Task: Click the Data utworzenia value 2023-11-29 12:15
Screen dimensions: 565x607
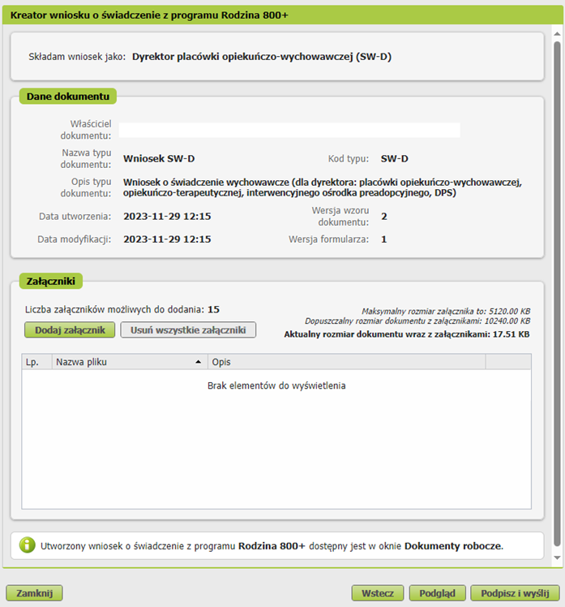Action: coord(167,216)
